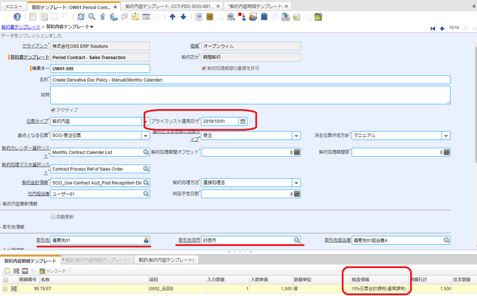Toggle the アクティブ checkbox
Screen dimensions: 477x296
click(53, 110)
